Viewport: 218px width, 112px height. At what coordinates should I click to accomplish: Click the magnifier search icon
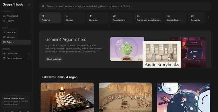click(x=43, y=6)
